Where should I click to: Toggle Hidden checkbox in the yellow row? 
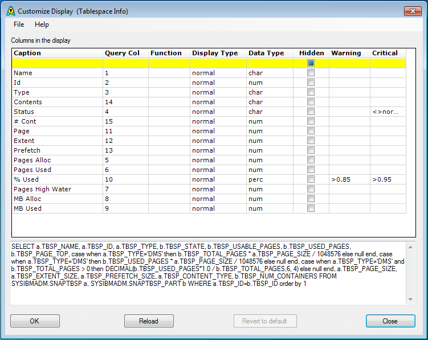tap(311, 63)
